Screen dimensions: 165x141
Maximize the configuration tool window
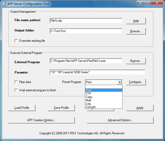click(x=147, y=3)
